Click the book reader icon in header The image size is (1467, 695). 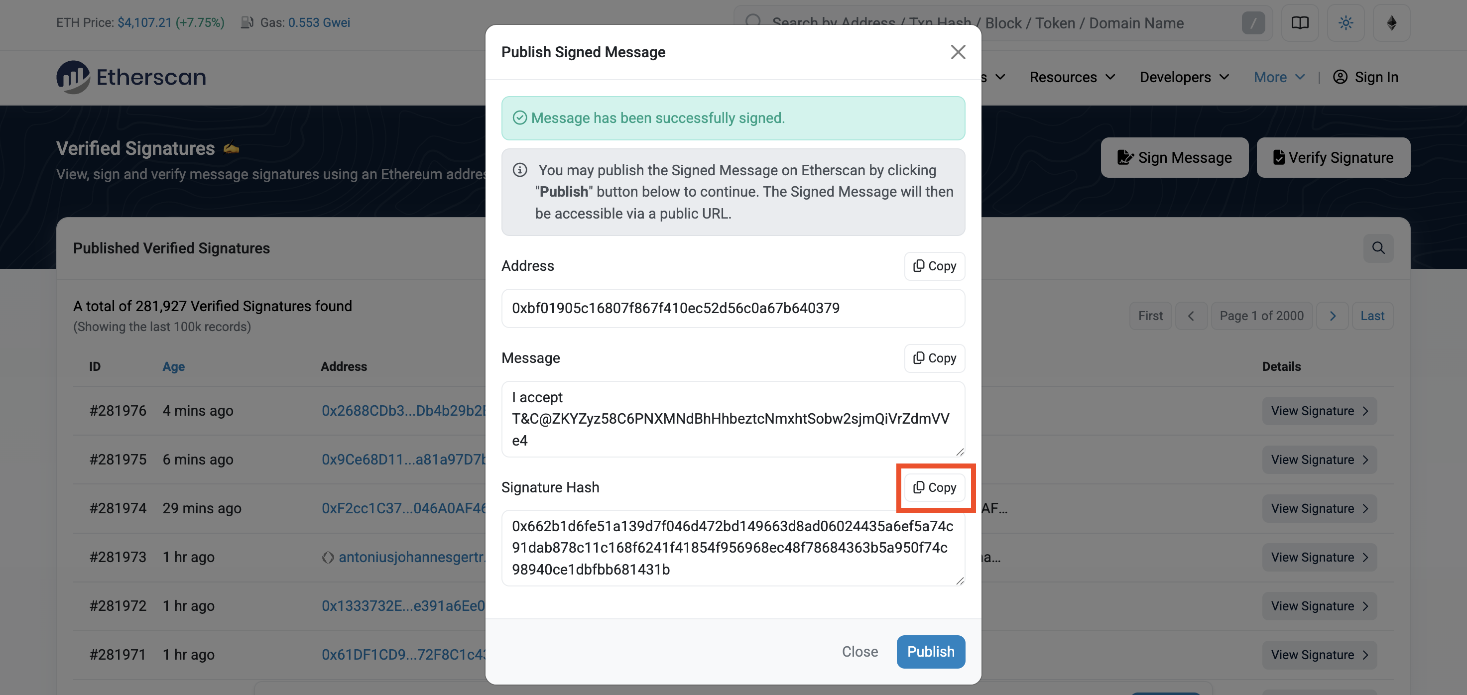click(x=1300, y=23)
